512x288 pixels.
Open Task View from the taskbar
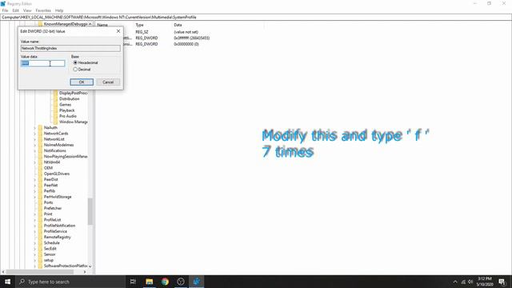coord(133,282)
